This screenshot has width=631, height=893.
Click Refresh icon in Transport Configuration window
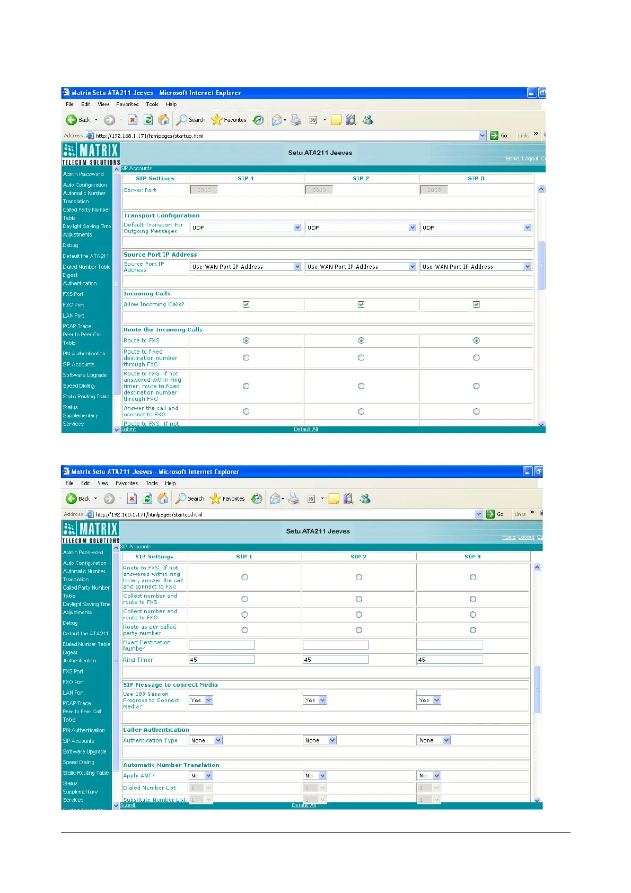pyautogui.click(x=148, y=120)
